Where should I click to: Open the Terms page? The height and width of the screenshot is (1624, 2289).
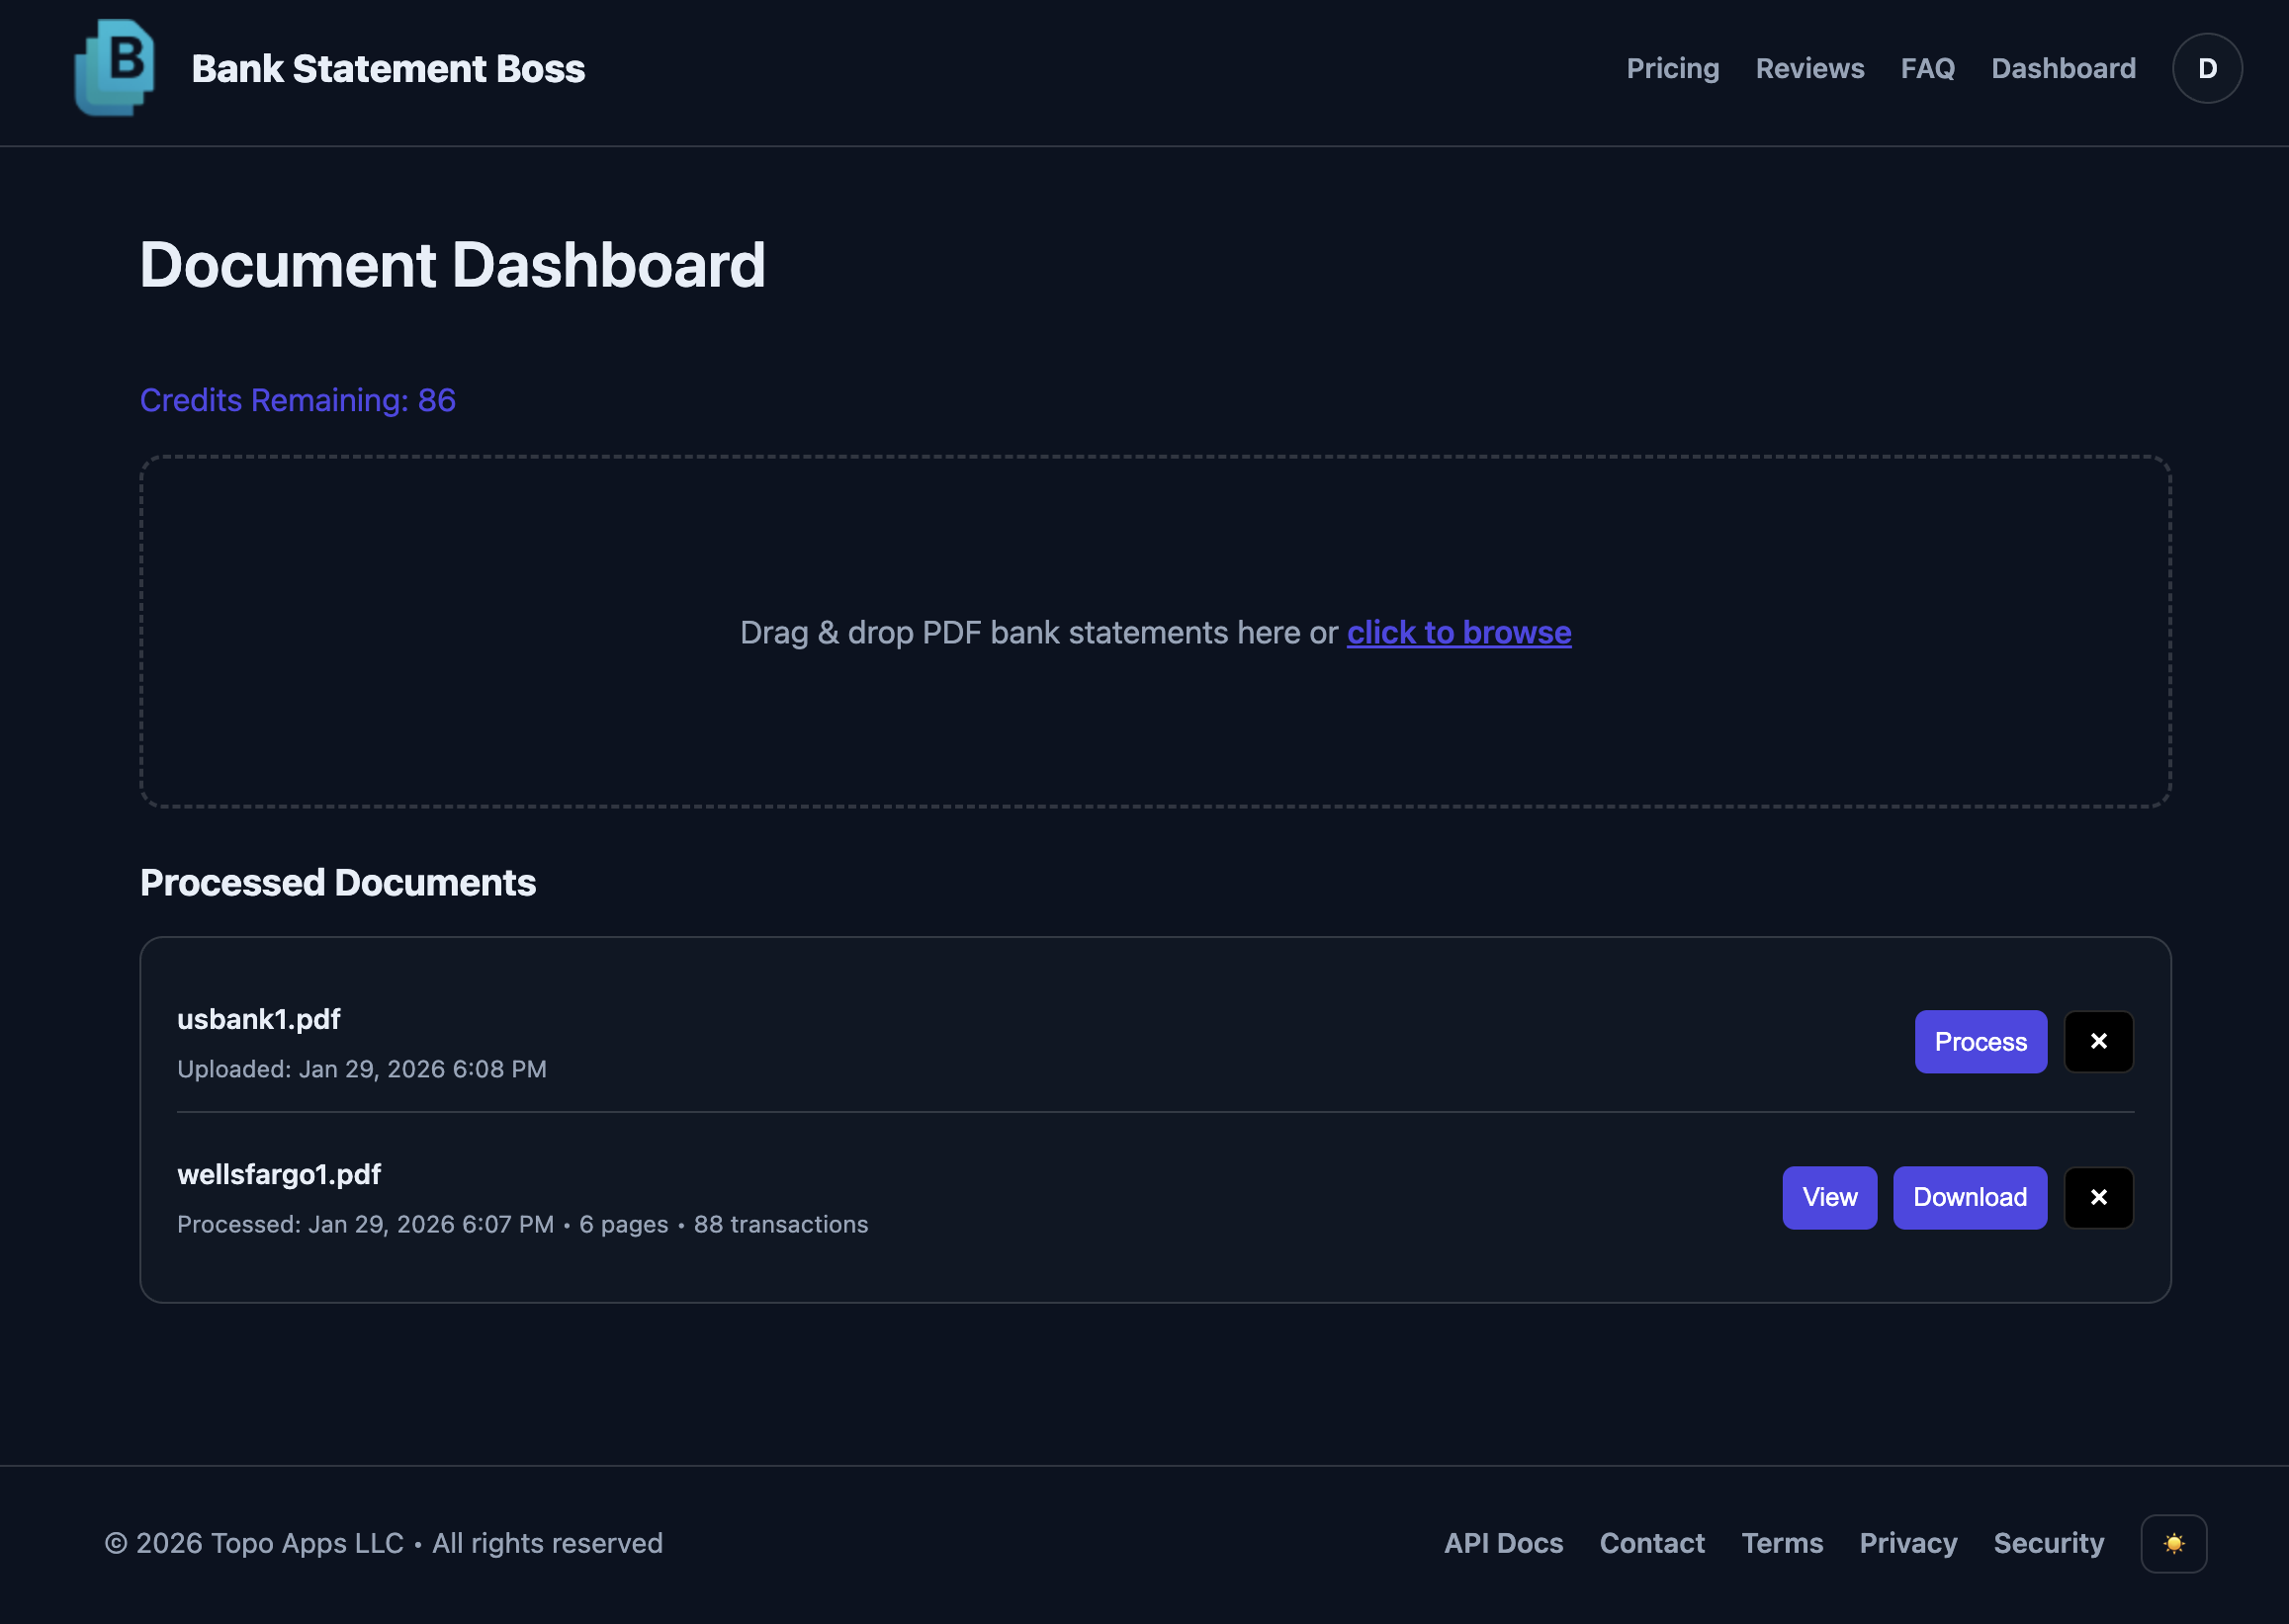tap(1782, 1543)
